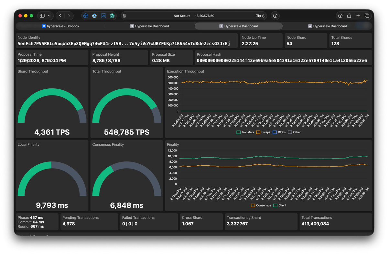Open the JS extension icon
The height and width of the screenshot is (254, 388).
tap(103, 16)
